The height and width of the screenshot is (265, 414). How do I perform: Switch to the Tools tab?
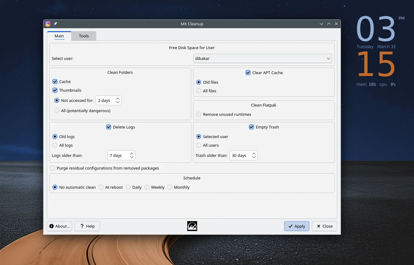pos(84,36)
